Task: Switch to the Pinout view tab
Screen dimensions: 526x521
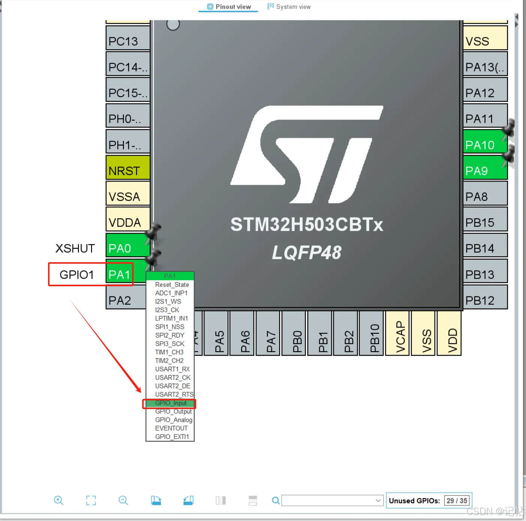Action: click(x=228, y=7)
